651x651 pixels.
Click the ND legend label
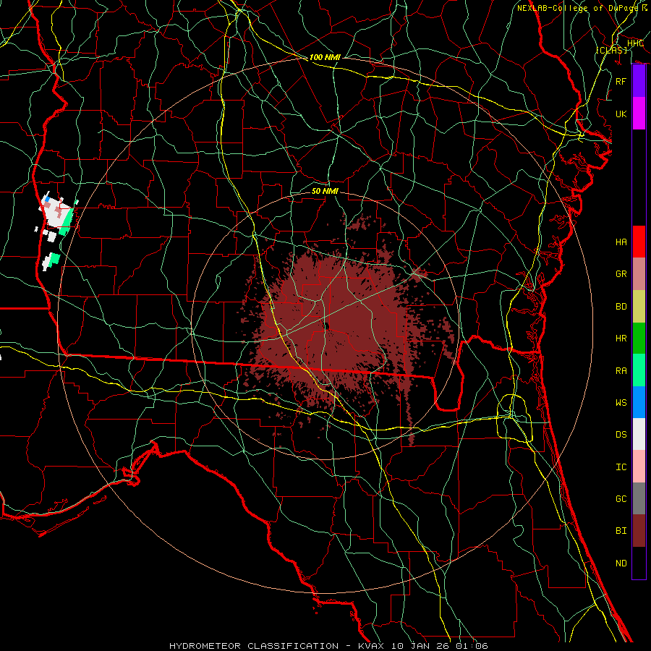point(621,563)
